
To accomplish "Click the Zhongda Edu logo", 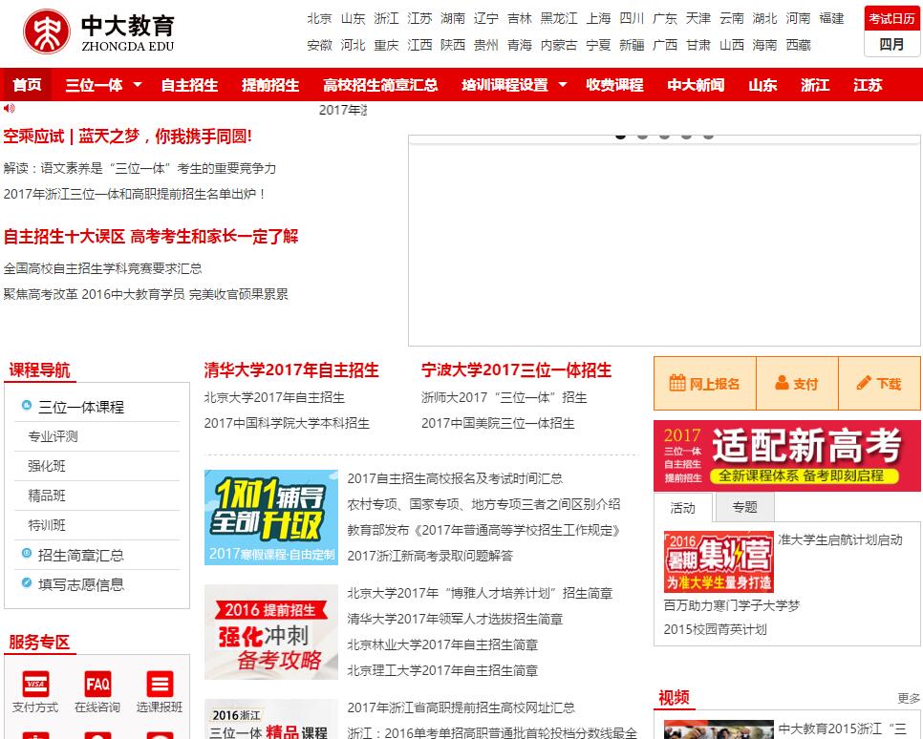I will coord(99,32).
